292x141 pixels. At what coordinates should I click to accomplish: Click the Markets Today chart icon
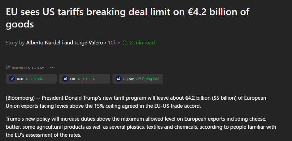(8, 68)
